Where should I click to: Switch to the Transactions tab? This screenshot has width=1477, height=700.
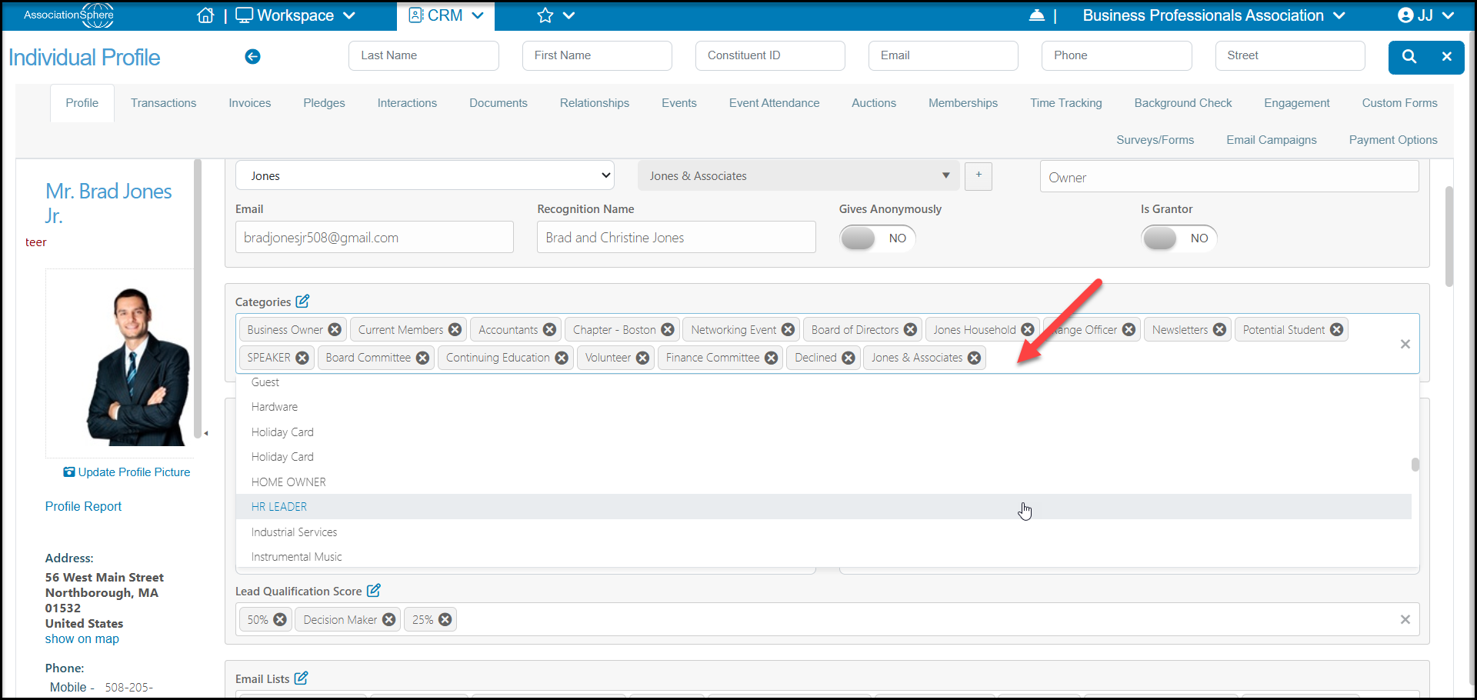163,103
